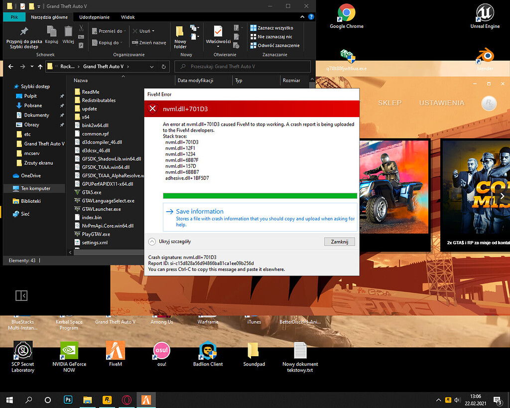Go up one folder level arrow

pyautogui.click(x=40, y=67)
